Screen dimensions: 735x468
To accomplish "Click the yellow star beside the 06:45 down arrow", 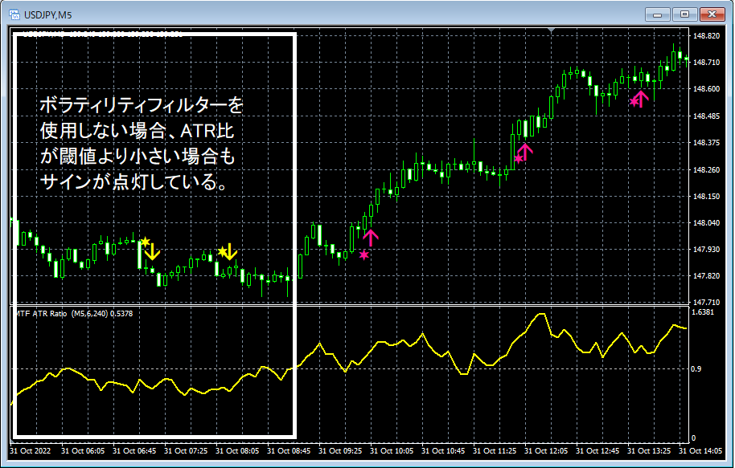I will [x=146, y=242].
